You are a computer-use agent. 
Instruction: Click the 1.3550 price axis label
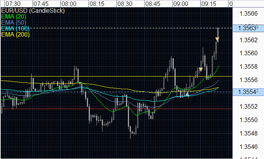(248, 120)
